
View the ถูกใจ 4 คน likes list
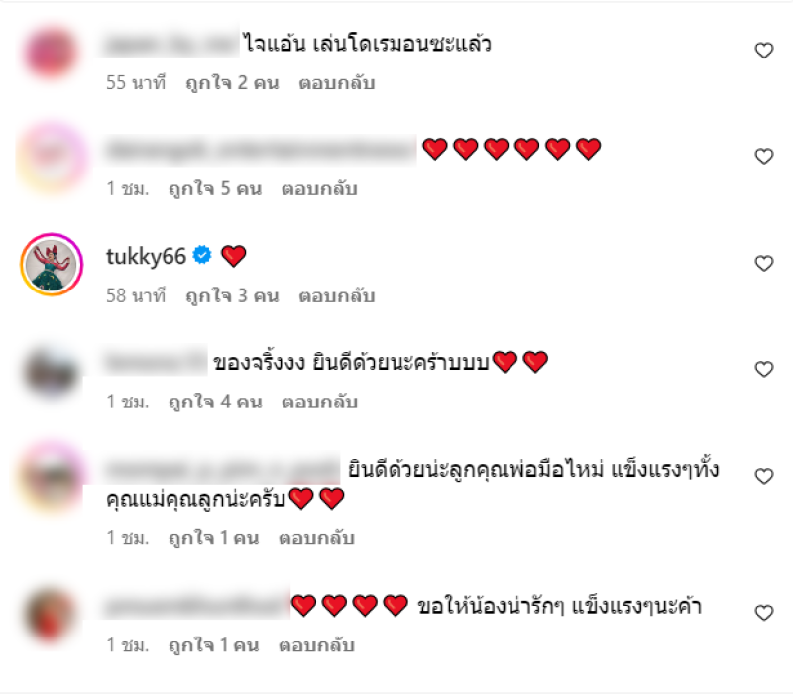[x=215, y=403]
